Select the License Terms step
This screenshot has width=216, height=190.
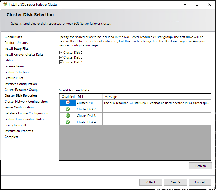tap(14, 66)
